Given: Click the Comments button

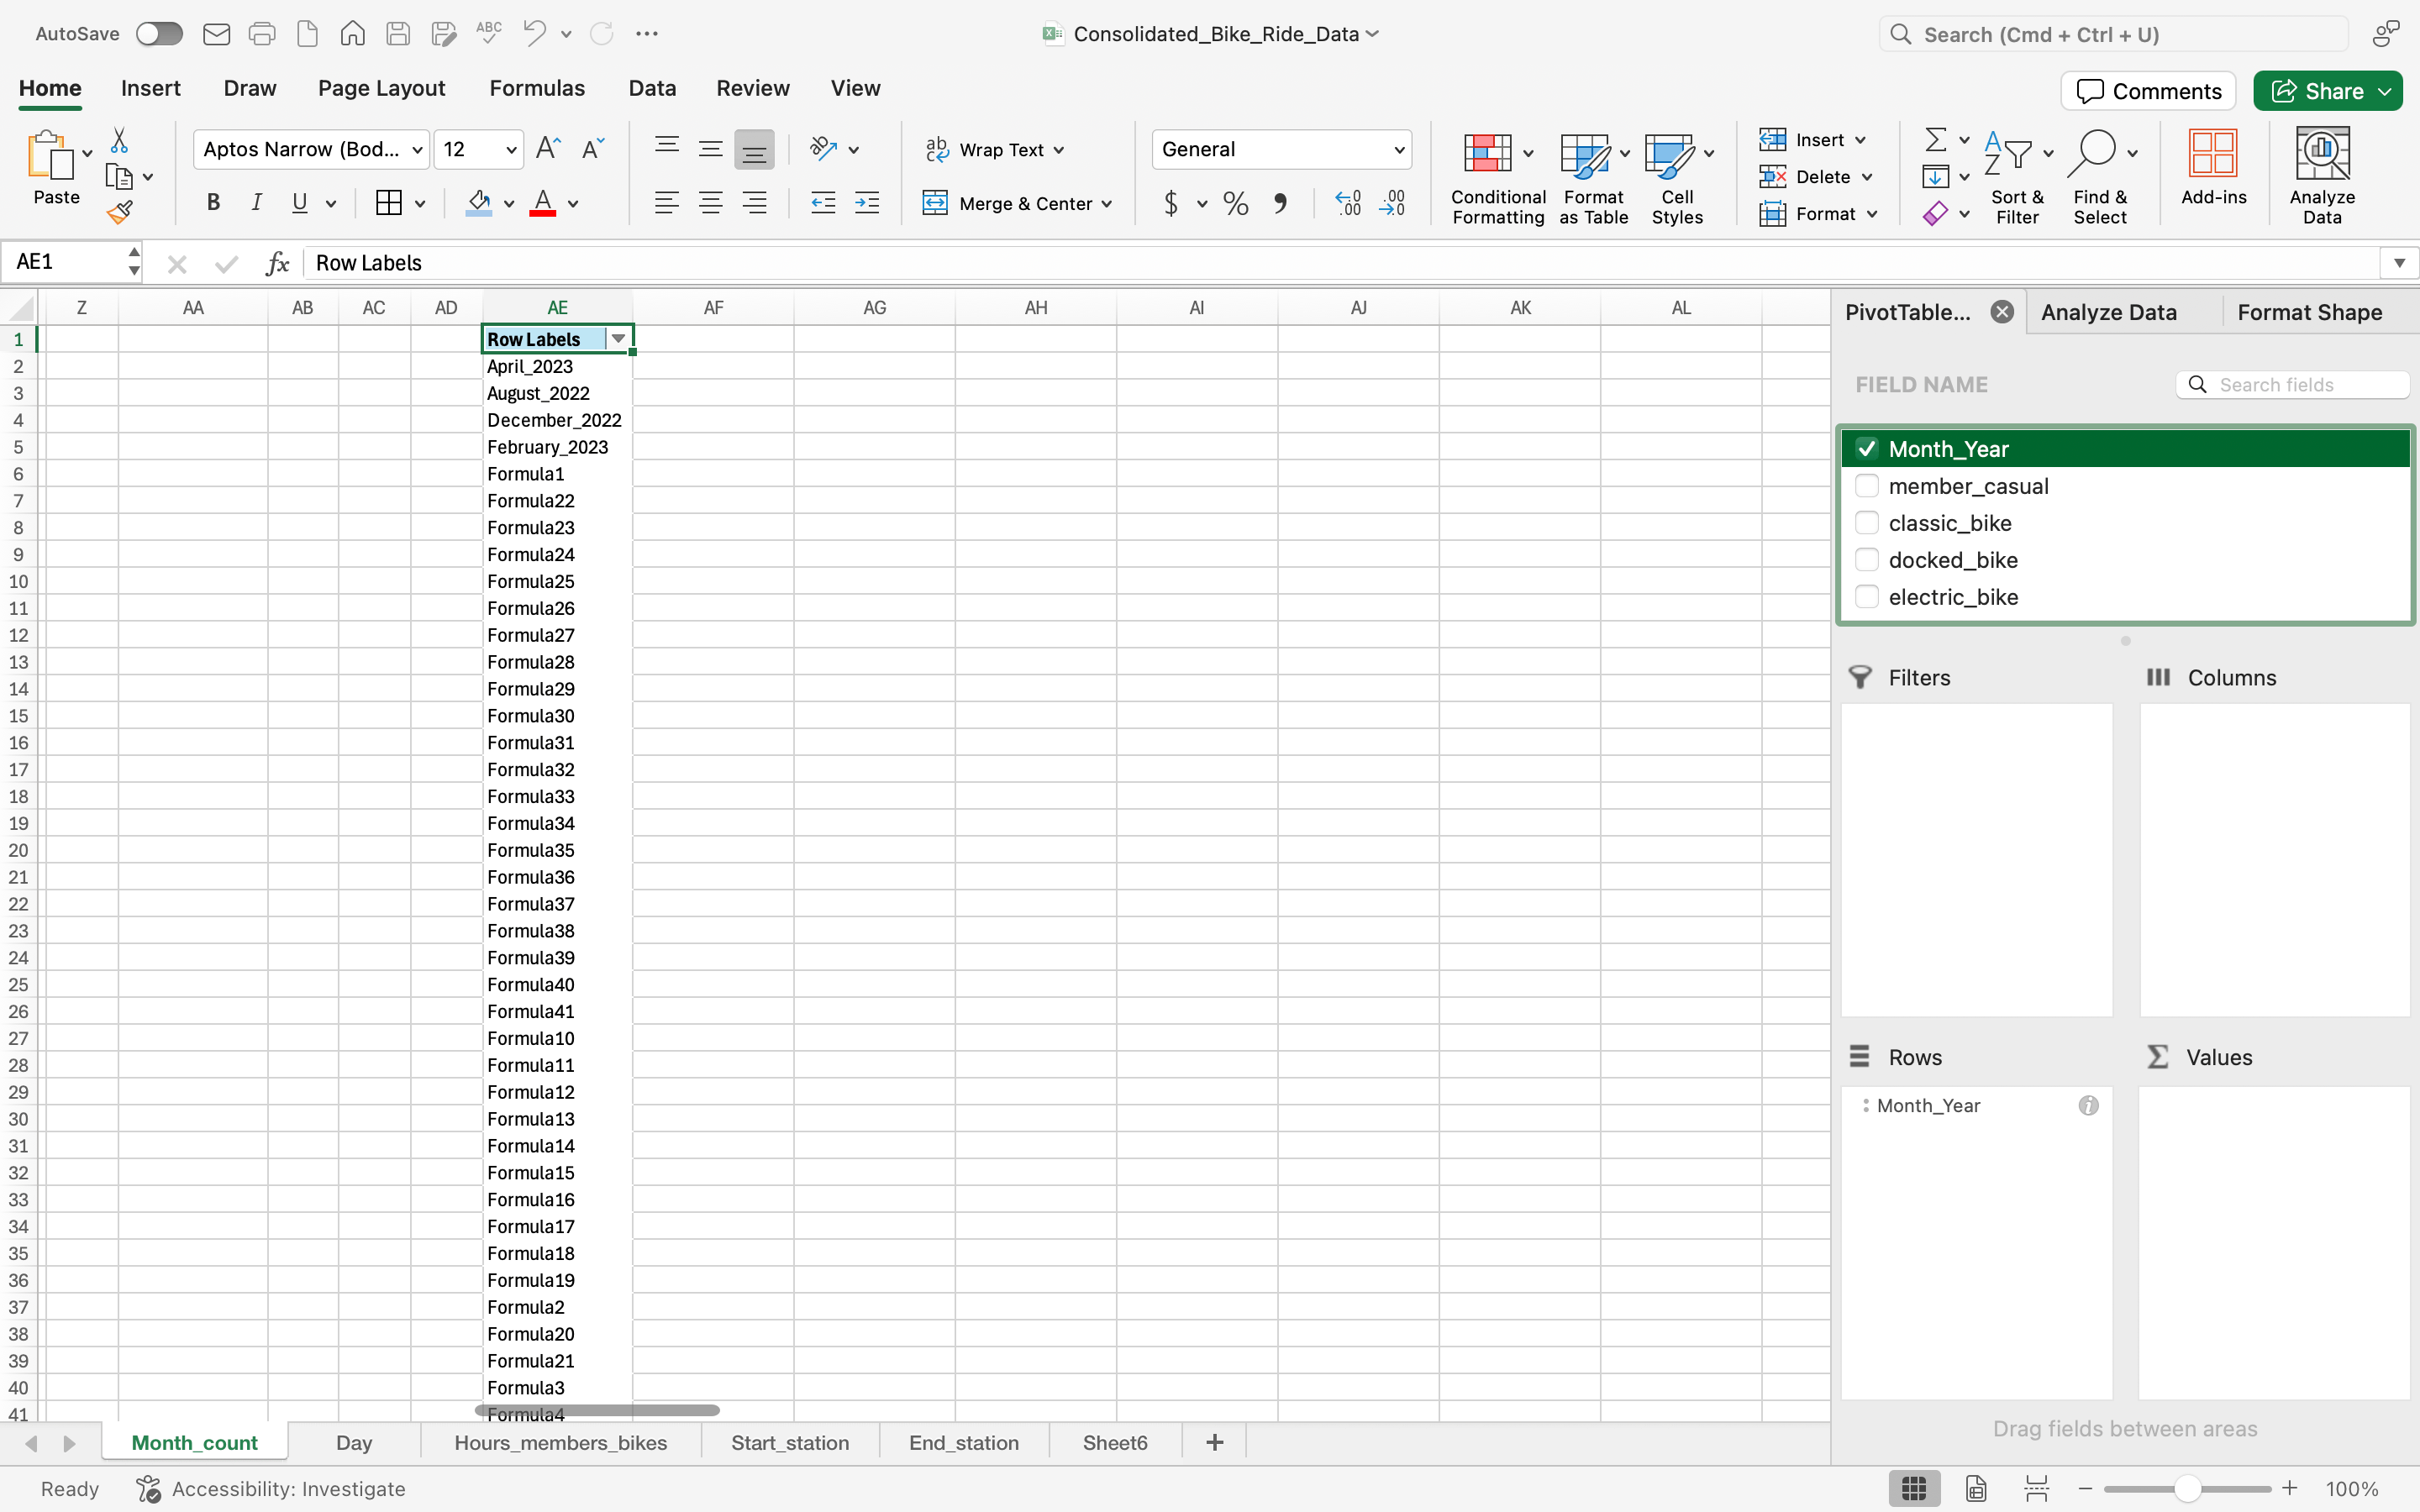Looking at the screenshot, I should [x=2148, y=91].
